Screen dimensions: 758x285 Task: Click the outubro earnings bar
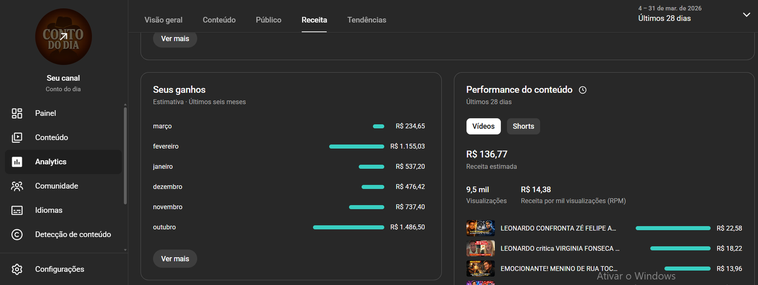pyautogui.click(x=349, y=227)
